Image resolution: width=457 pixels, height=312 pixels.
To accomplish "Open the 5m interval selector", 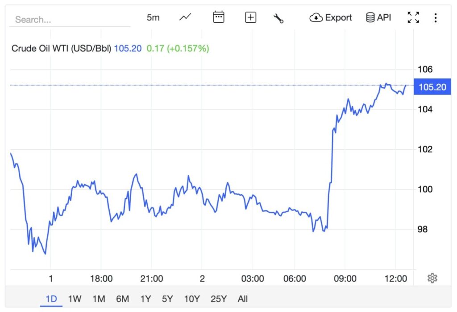I will click(x=153, y=17).
